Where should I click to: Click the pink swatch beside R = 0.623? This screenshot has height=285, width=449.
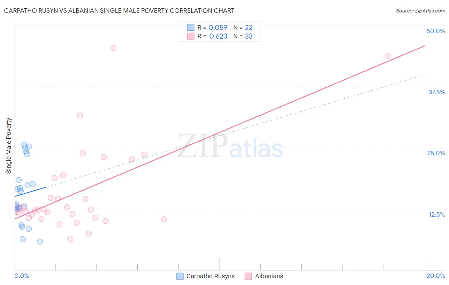(x=191, y=36)
